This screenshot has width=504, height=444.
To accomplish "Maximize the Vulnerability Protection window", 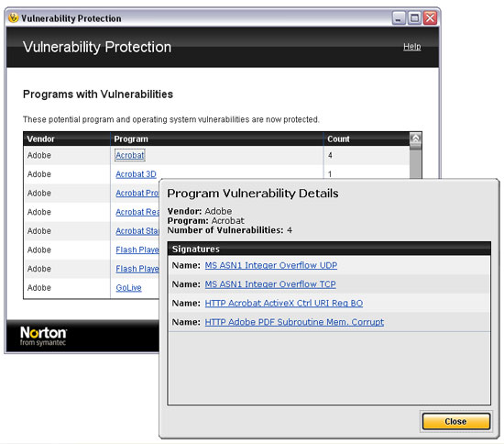I will point(414,18).
